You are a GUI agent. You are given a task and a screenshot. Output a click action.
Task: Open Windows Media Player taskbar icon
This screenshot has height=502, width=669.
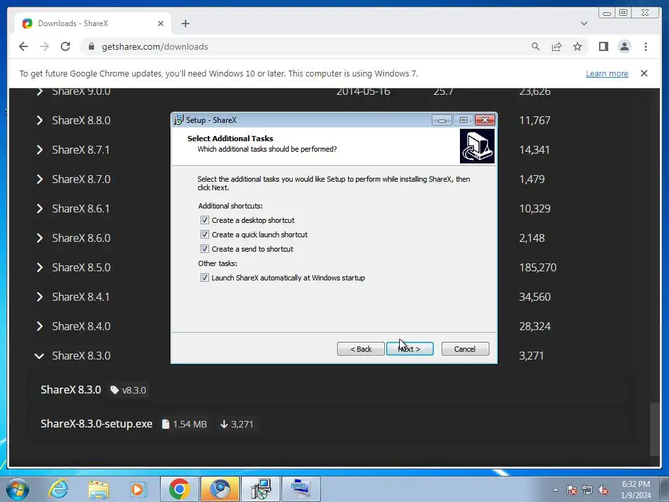point(138,489)
